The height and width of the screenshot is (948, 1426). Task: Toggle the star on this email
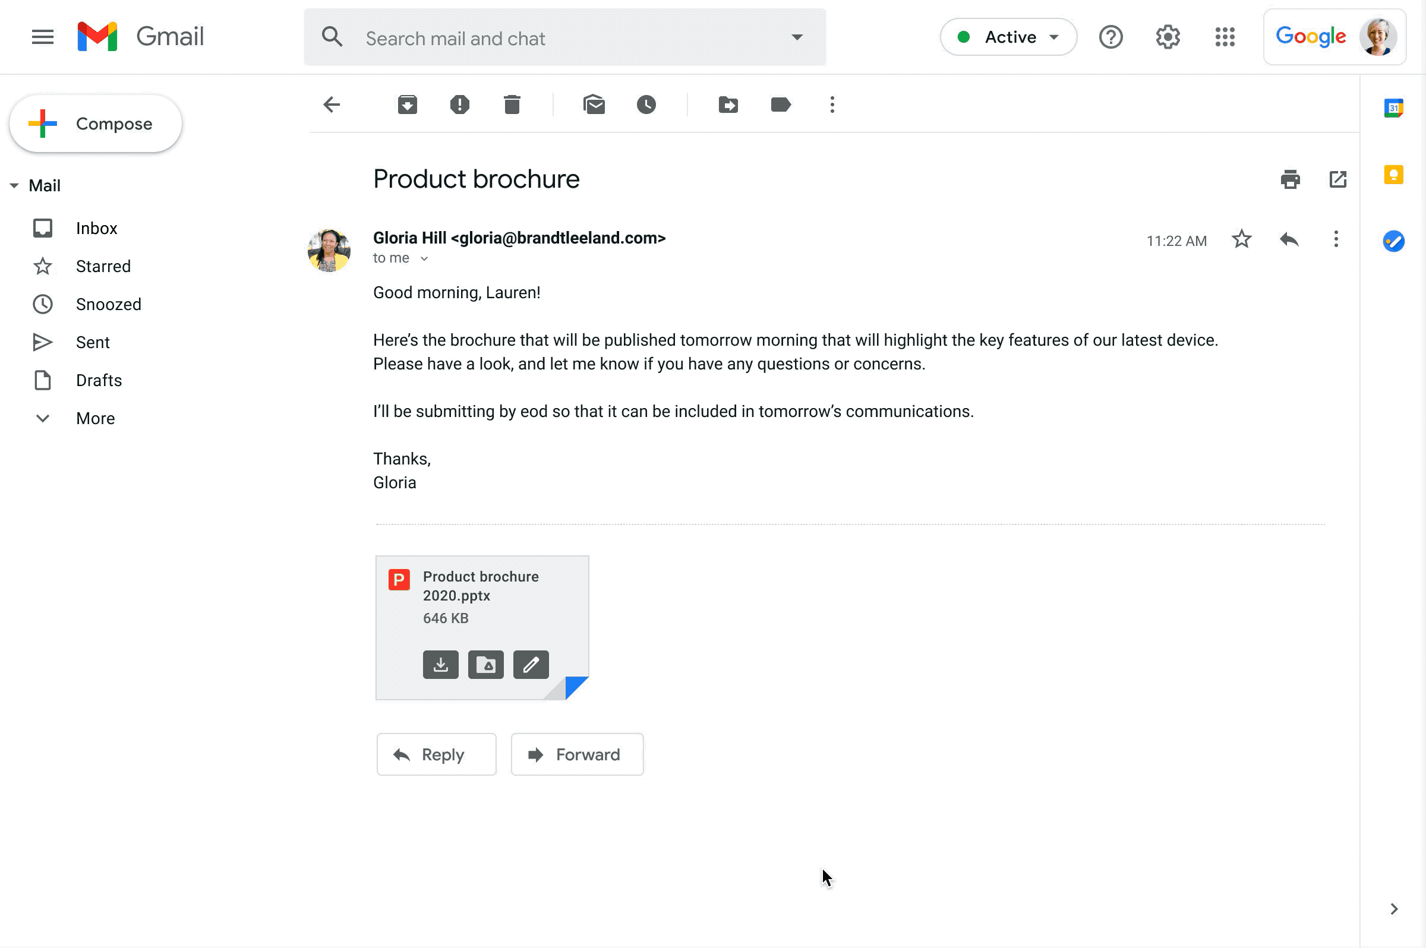[1241, 238]
